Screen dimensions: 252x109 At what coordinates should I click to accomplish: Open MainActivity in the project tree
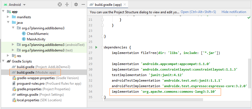[x=36, y=39]
